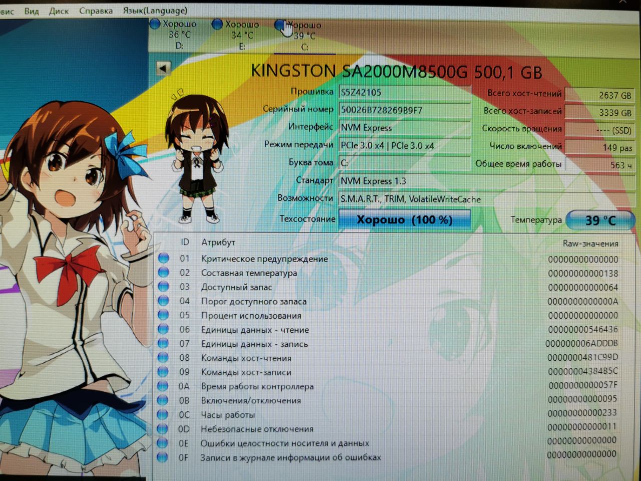Image resolution: width=641 pixels, height=481 pixels.
Task: Click status orb for Небезопасные отключения
Action: (162, 428)
